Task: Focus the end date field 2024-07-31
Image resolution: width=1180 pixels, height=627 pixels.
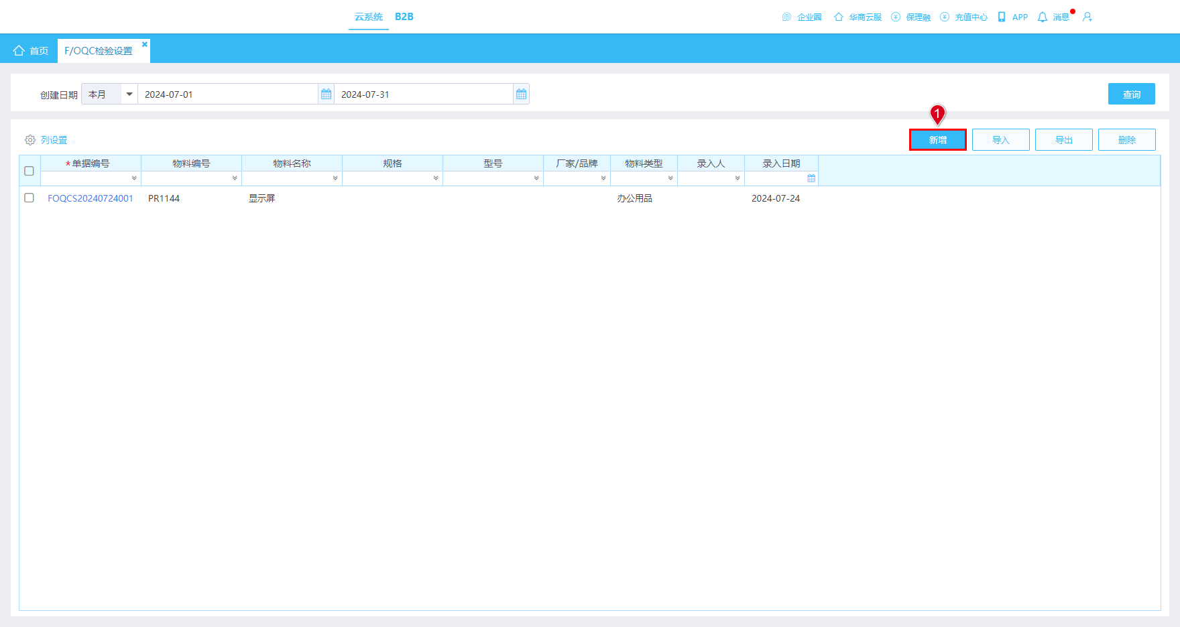Action: 424,94
